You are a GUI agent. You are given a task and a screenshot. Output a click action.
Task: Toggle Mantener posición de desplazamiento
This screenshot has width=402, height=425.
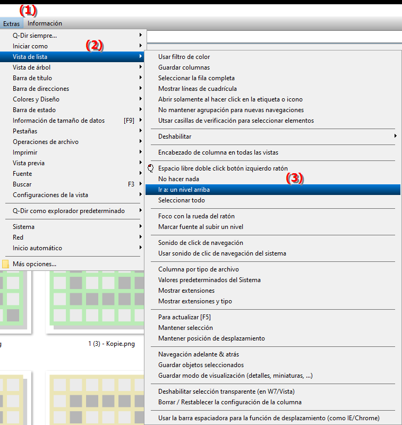tap(273, 338)
